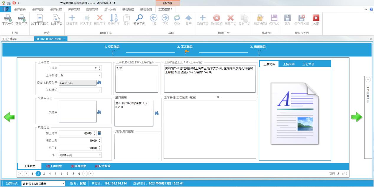Viewport: 374px width, 187px height.
Task: Go to next step with green right arrow
Action: tap(356, 117)
